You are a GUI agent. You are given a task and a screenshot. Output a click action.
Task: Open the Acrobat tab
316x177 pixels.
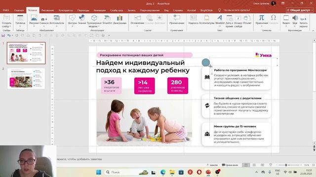pos(192,10)
